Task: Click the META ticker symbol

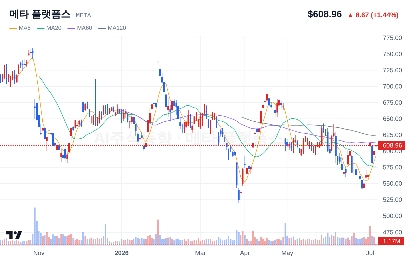Action: point(83,15)
